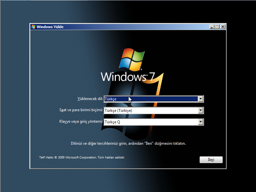Click the "Yüklenecek dil:" label
Screen dimensions: 256x192
point(90,99)
